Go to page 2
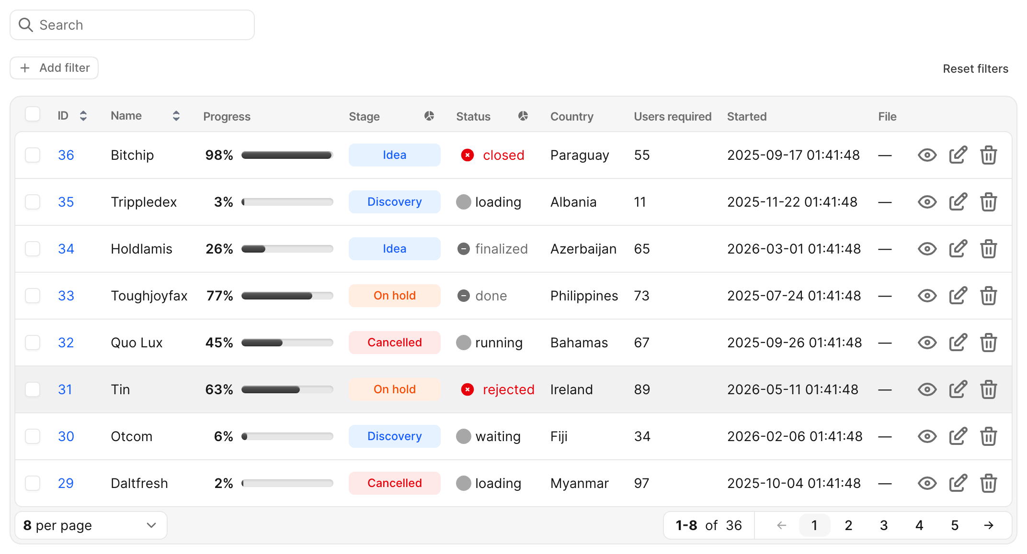 [x=848, y=525]
